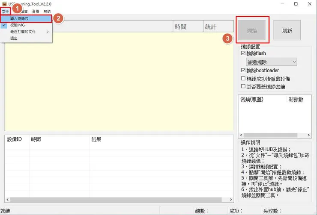Click left arrow of results table scrollbar
Screen dimensions: 317x215
coord(7,200)
